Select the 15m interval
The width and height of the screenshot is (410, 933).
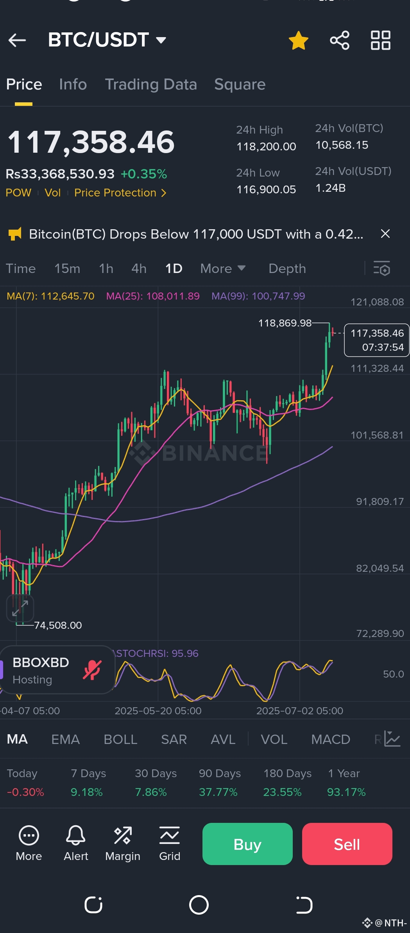[67, 269]
